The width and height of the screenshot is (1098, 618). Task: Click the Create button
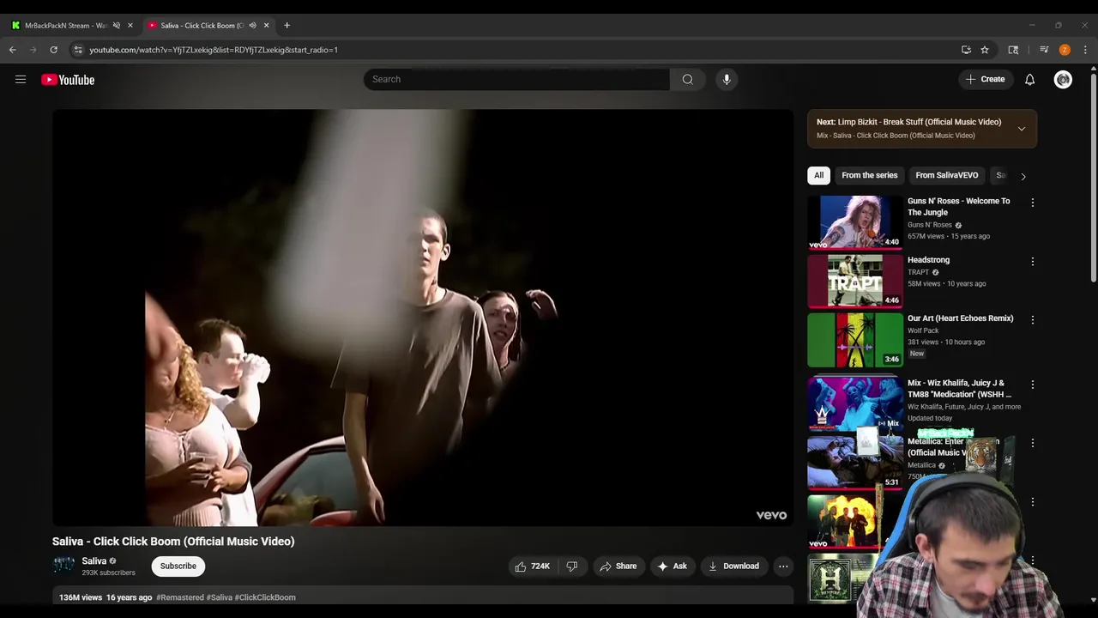[984, 79]
